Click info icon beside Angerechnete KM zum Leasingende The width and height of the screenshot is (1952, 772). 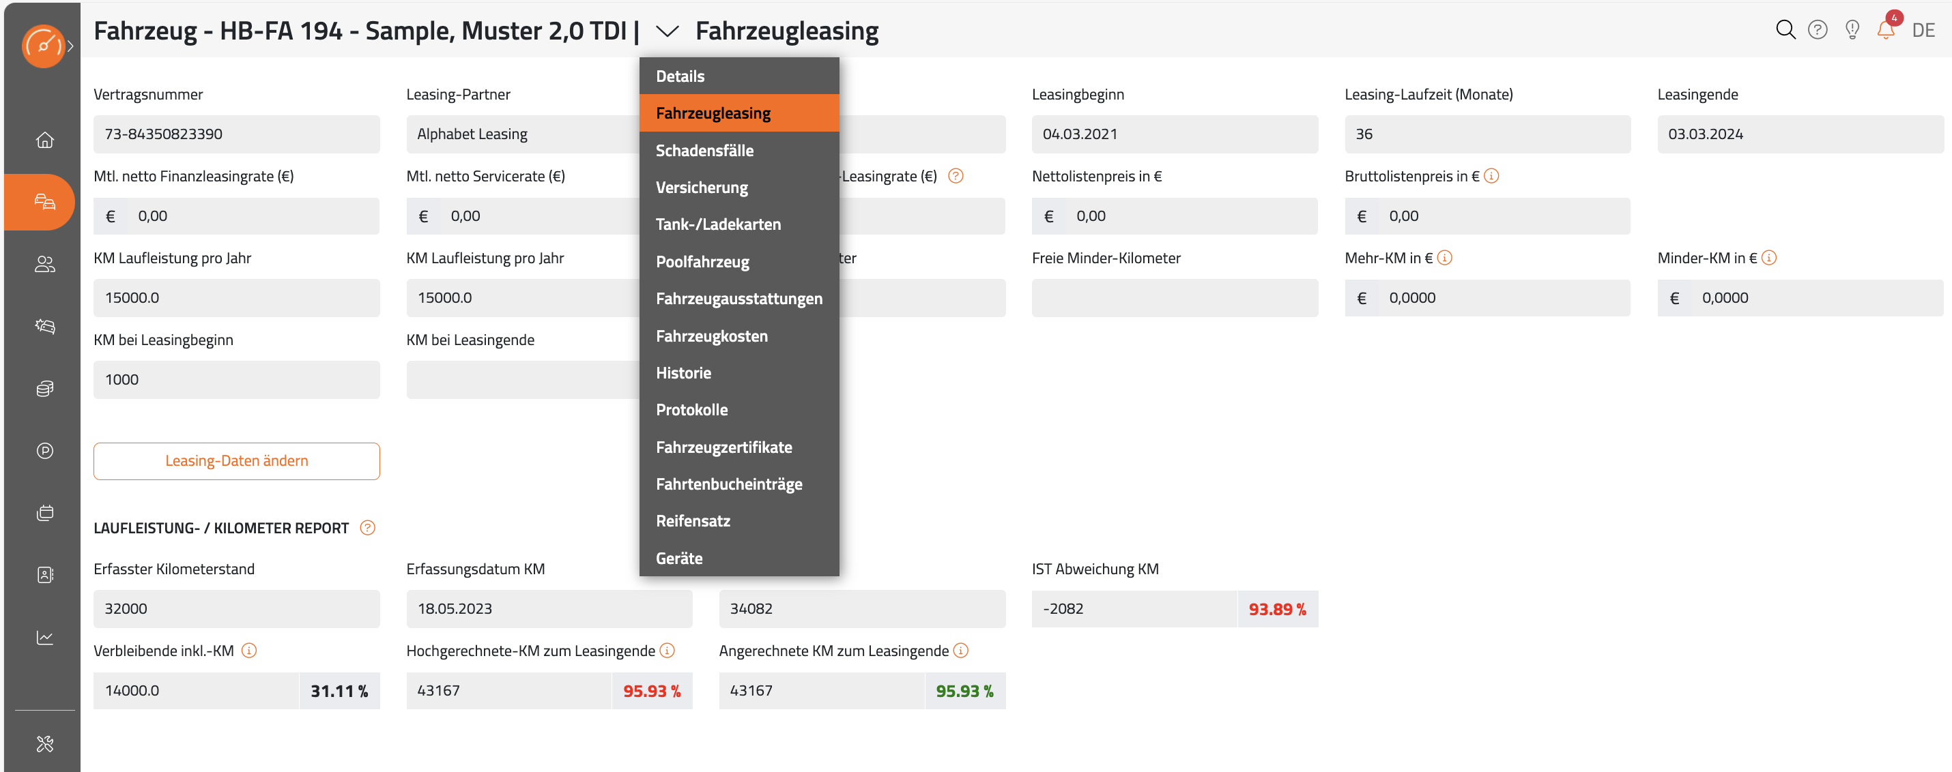960,650
